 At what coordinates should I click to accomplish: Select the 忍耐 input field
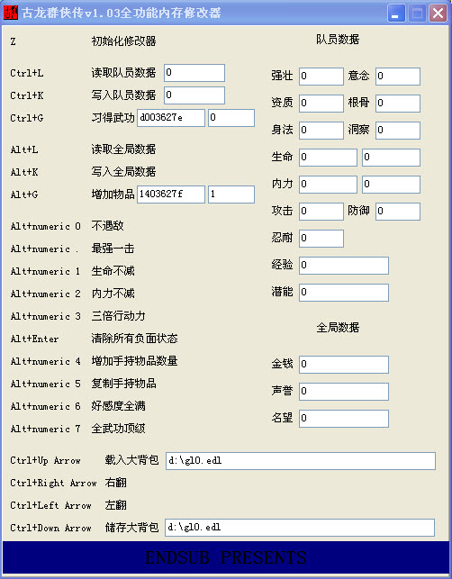pyautogui.click(x=321, y=238)
